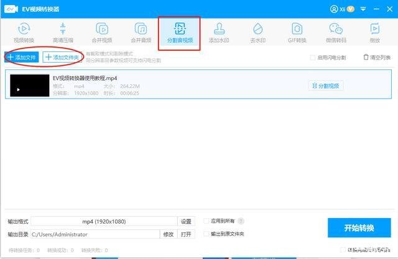The width and height of the screenshot is (398, 259).
Task: Check the 应用到所有 checkbox
Action: (206, 221)
